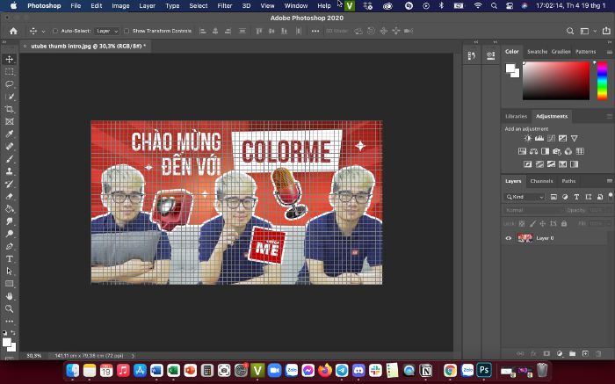The width and height of the screenshot is (615, 384).
Task: Create a new layer with plus icon
Action: [x=585, y=353]
